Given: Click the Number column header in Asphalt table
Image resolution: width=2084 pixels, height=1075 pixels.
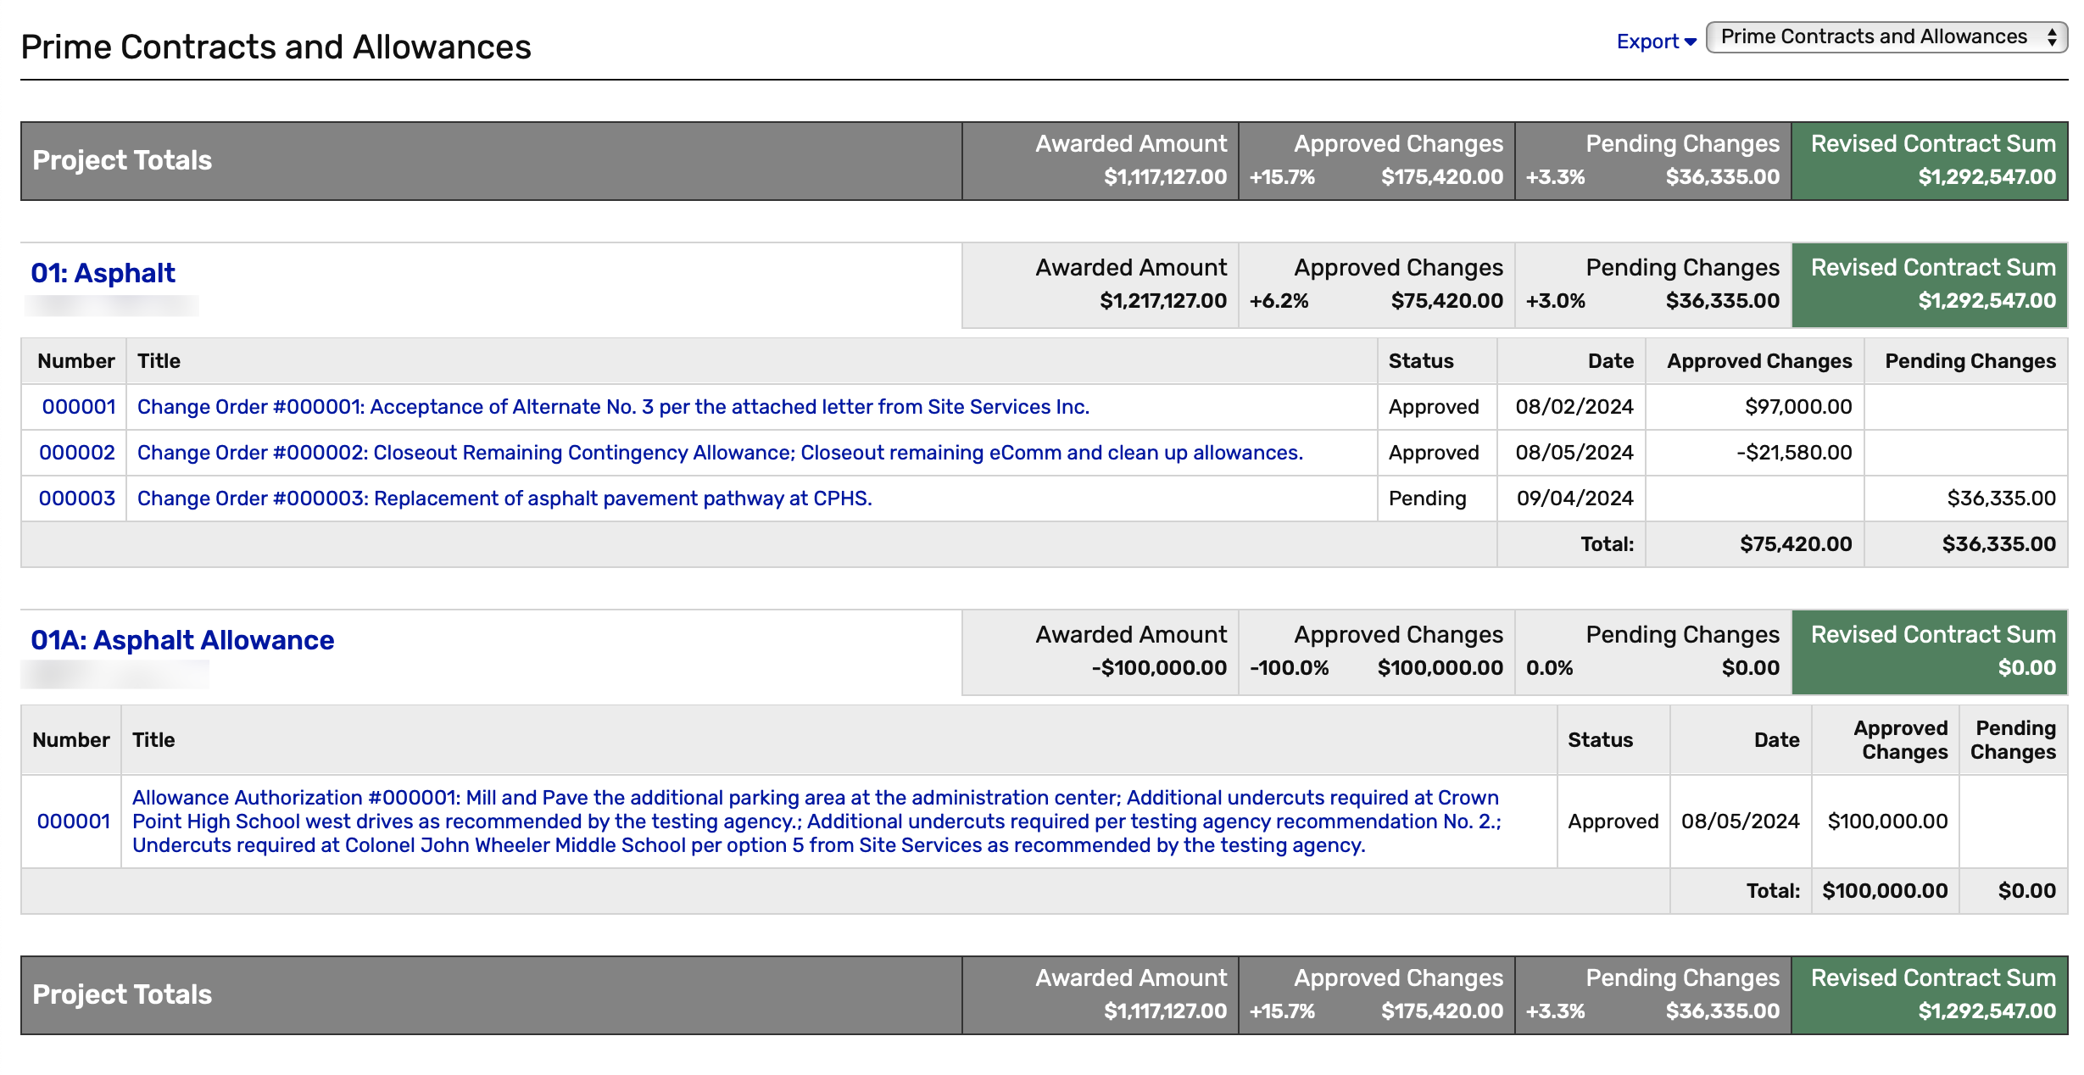Looking at the screenshot, I should click(75, 361).
